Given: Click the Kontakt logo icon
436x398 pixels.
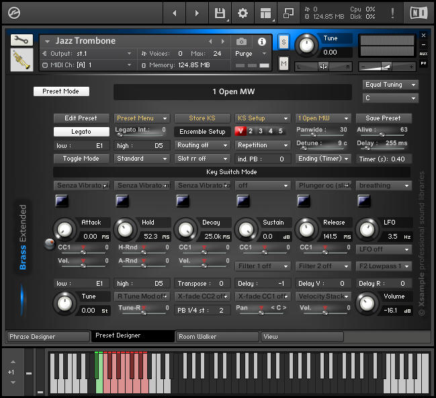Looking at the screenshot, I should point(14,13).
